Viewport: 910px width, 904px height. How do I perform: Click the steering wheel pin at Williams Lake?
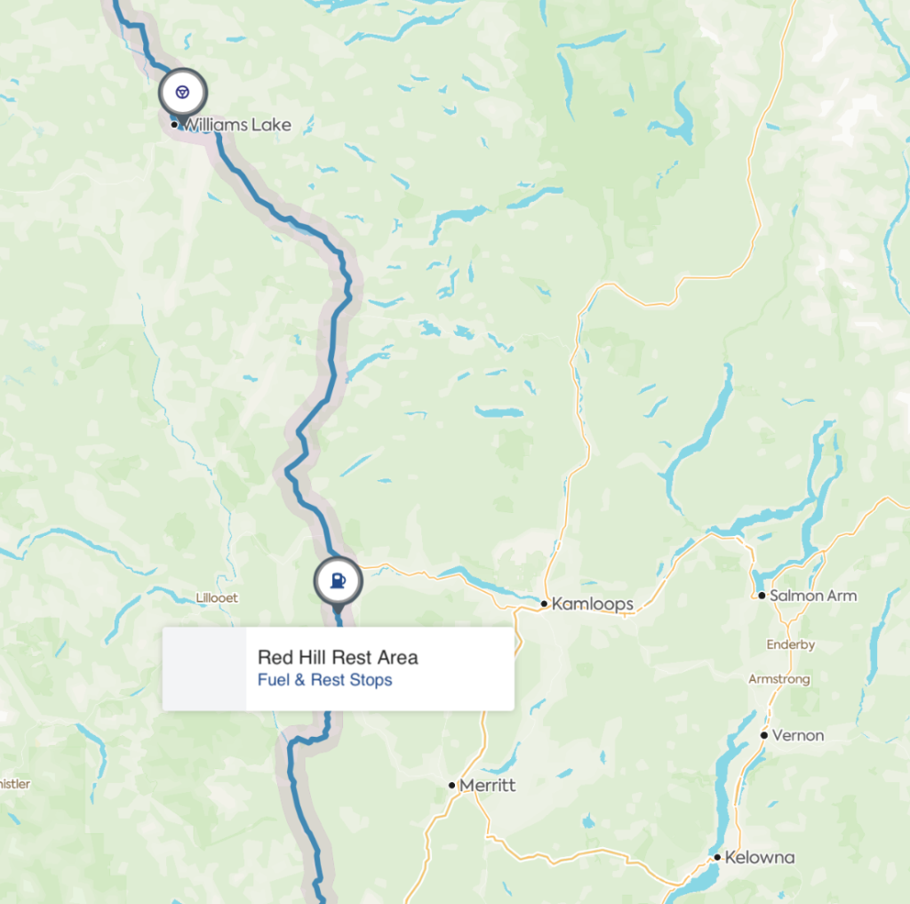tap(183, 93)
